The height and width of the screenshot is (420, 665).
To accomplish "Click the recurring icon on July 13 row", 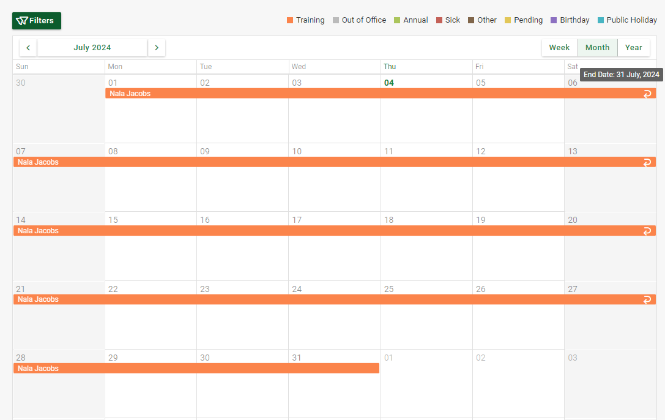I will 647,162.
